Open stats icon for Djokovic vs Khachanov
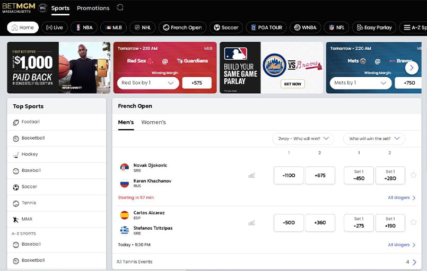The width and height of the screenshot is (427, 271). pyautogui.click(x=251, y=176)
